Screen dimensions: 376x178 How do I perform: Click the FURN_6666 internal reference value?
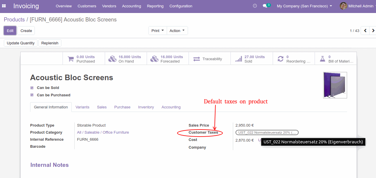[88, 140]
